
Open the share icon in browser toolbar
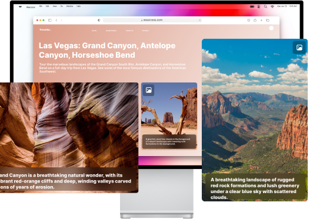[255, 20]
